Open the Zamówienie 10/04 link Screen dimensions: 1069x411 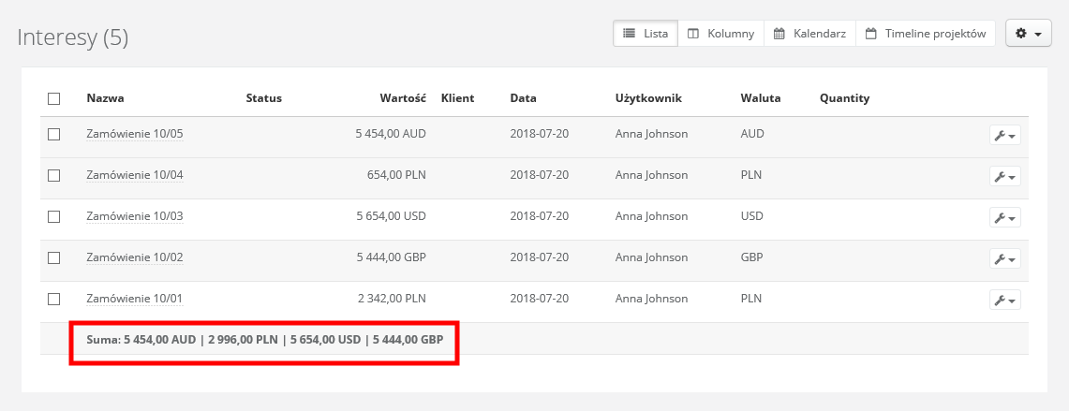134,175
